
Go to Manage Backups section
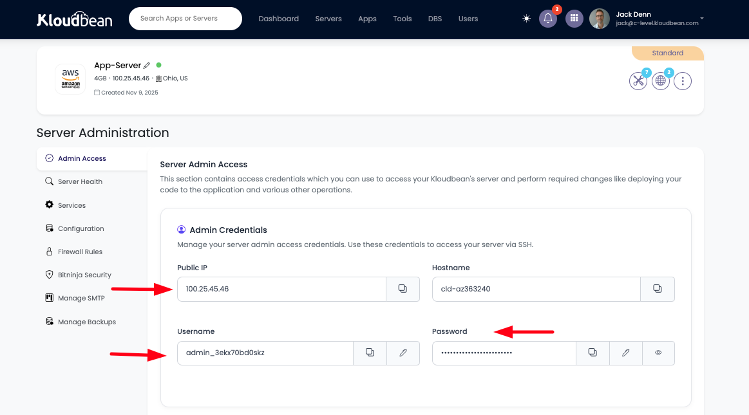tap(86, 322)
